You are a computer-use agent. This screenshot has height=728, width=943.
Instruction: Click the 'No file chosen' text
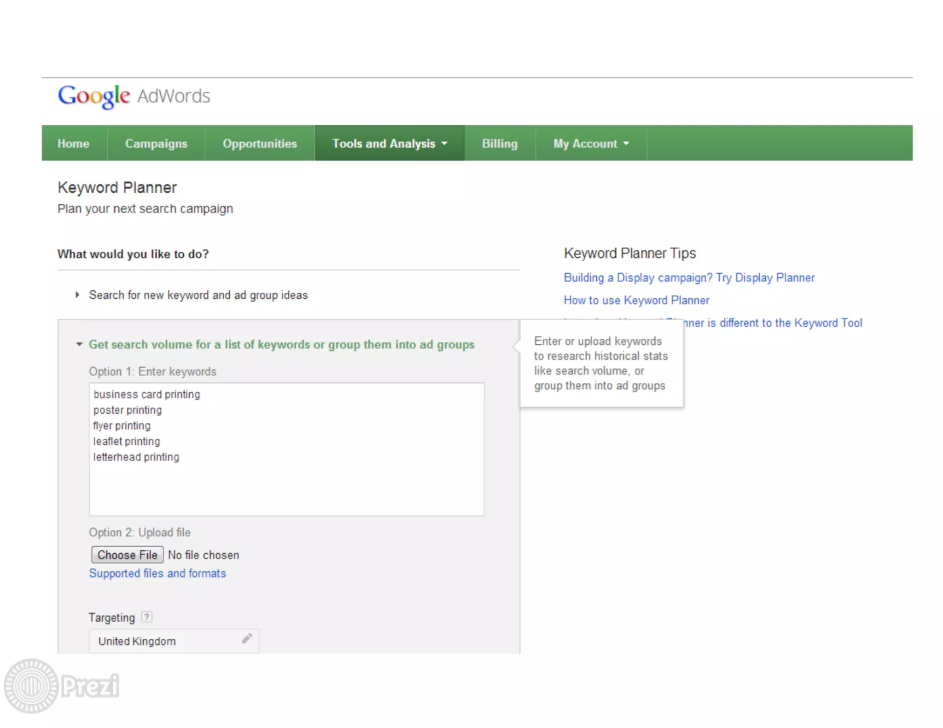204,555
